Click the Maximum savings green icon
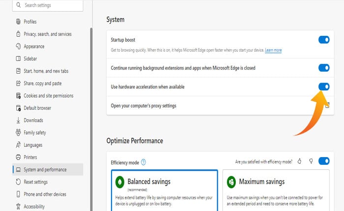344x211 pixels. point(230,182)
